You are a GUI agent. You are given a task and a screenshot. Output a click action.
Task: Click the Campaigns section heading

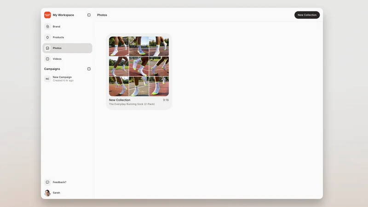click(x=52, y=69)
